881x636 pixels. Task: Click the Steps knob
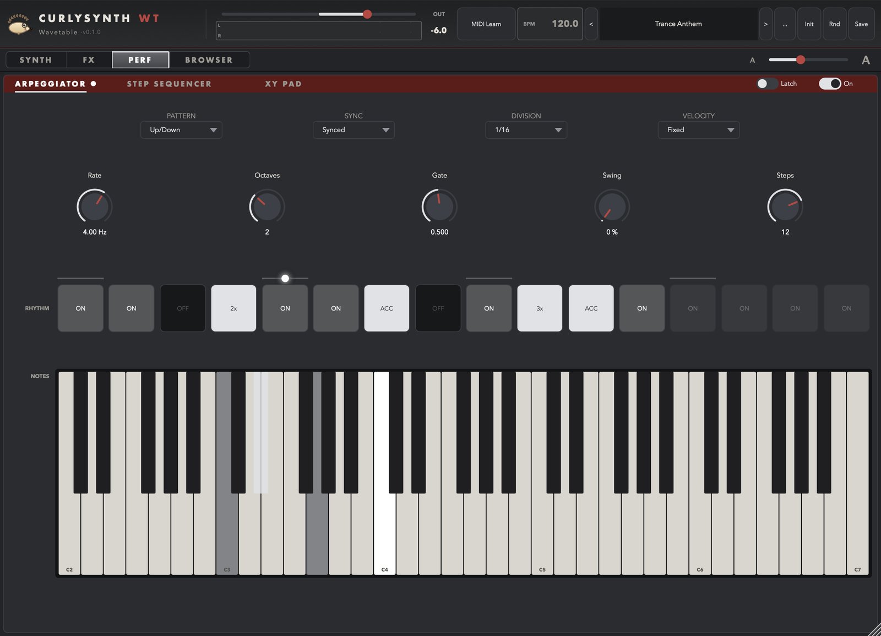pyautogui.click(x=785, y=206)
